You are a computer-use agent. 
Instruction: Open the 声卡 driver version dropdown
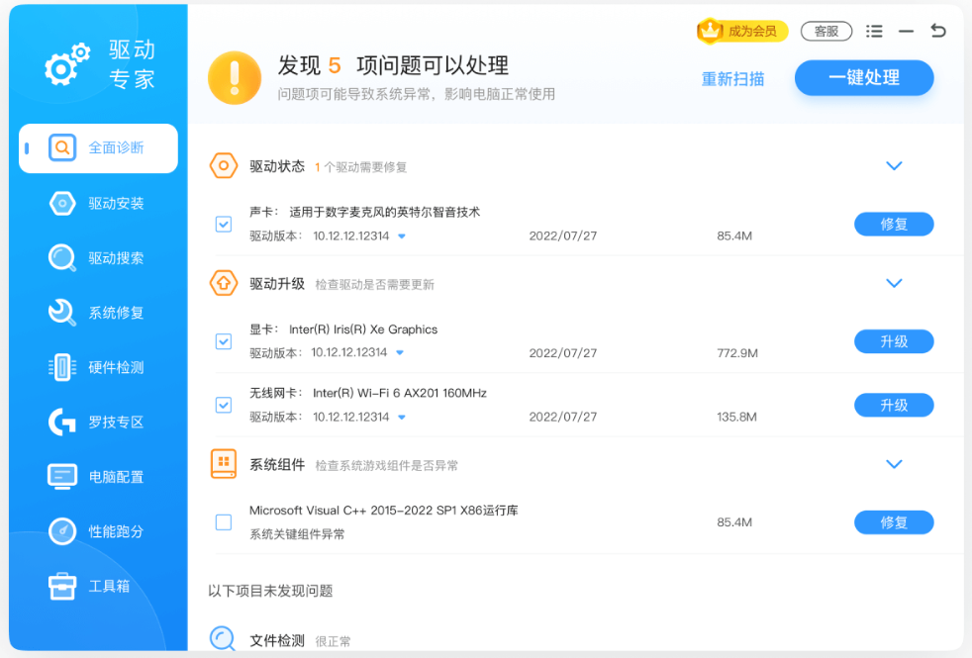(x=402, y=236)
